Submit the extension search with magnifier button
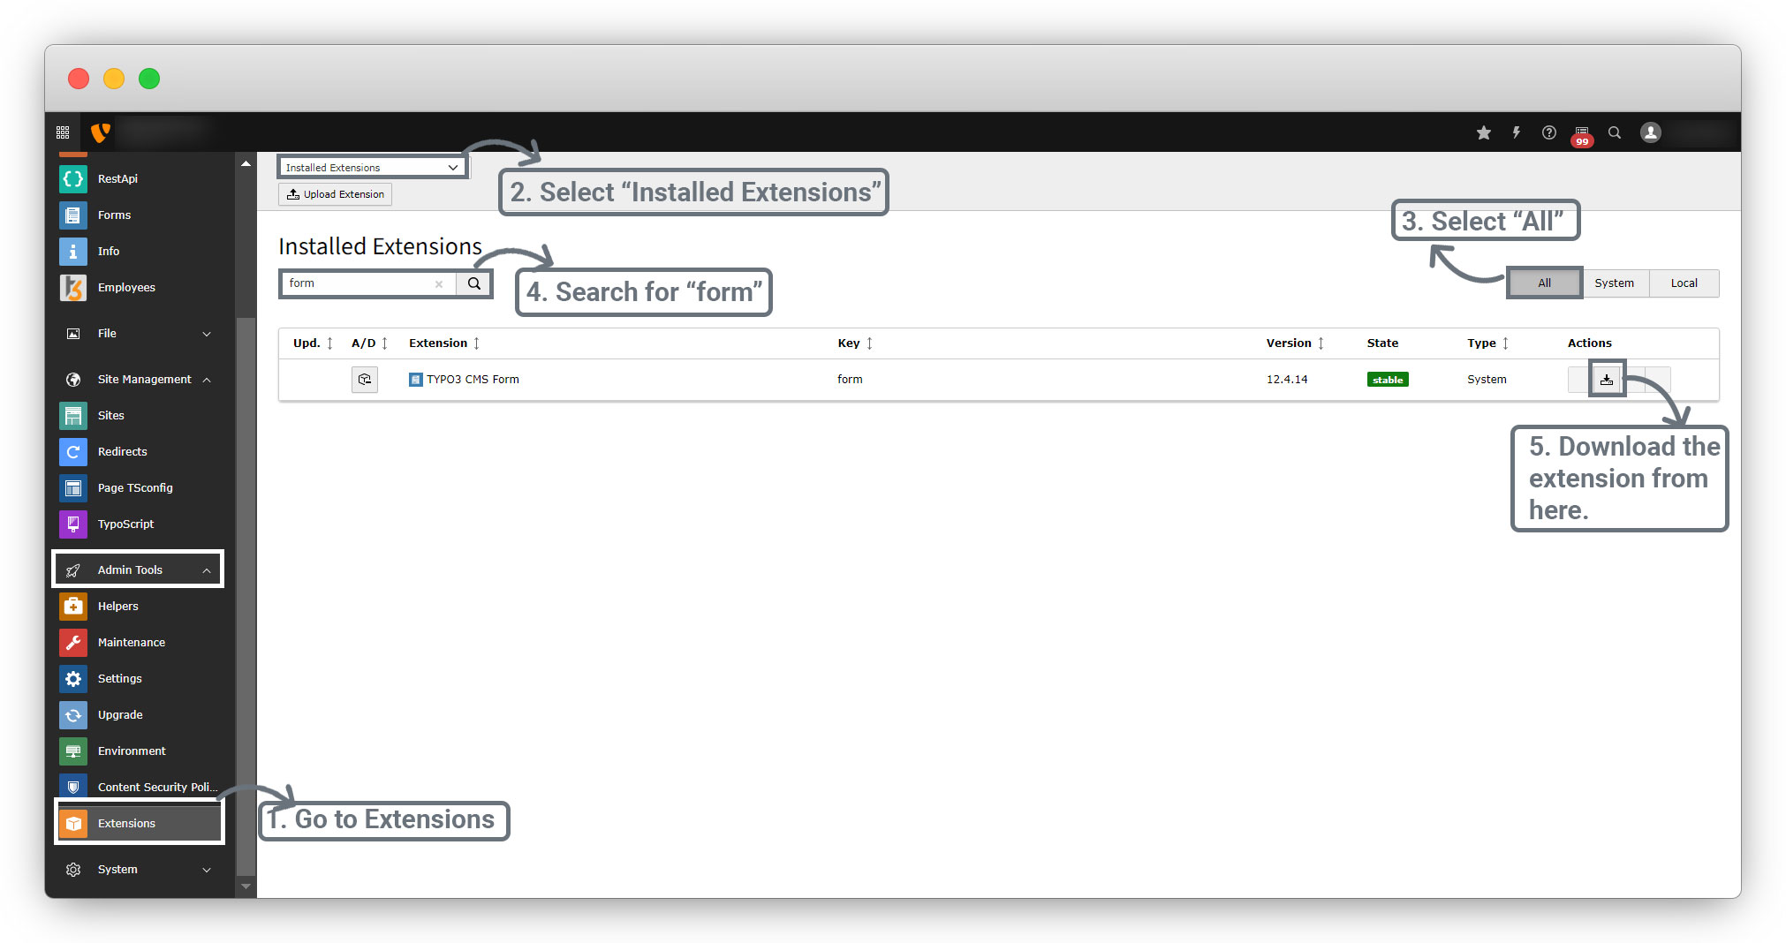The image size is (1786, 943). (x=473, y=283)
